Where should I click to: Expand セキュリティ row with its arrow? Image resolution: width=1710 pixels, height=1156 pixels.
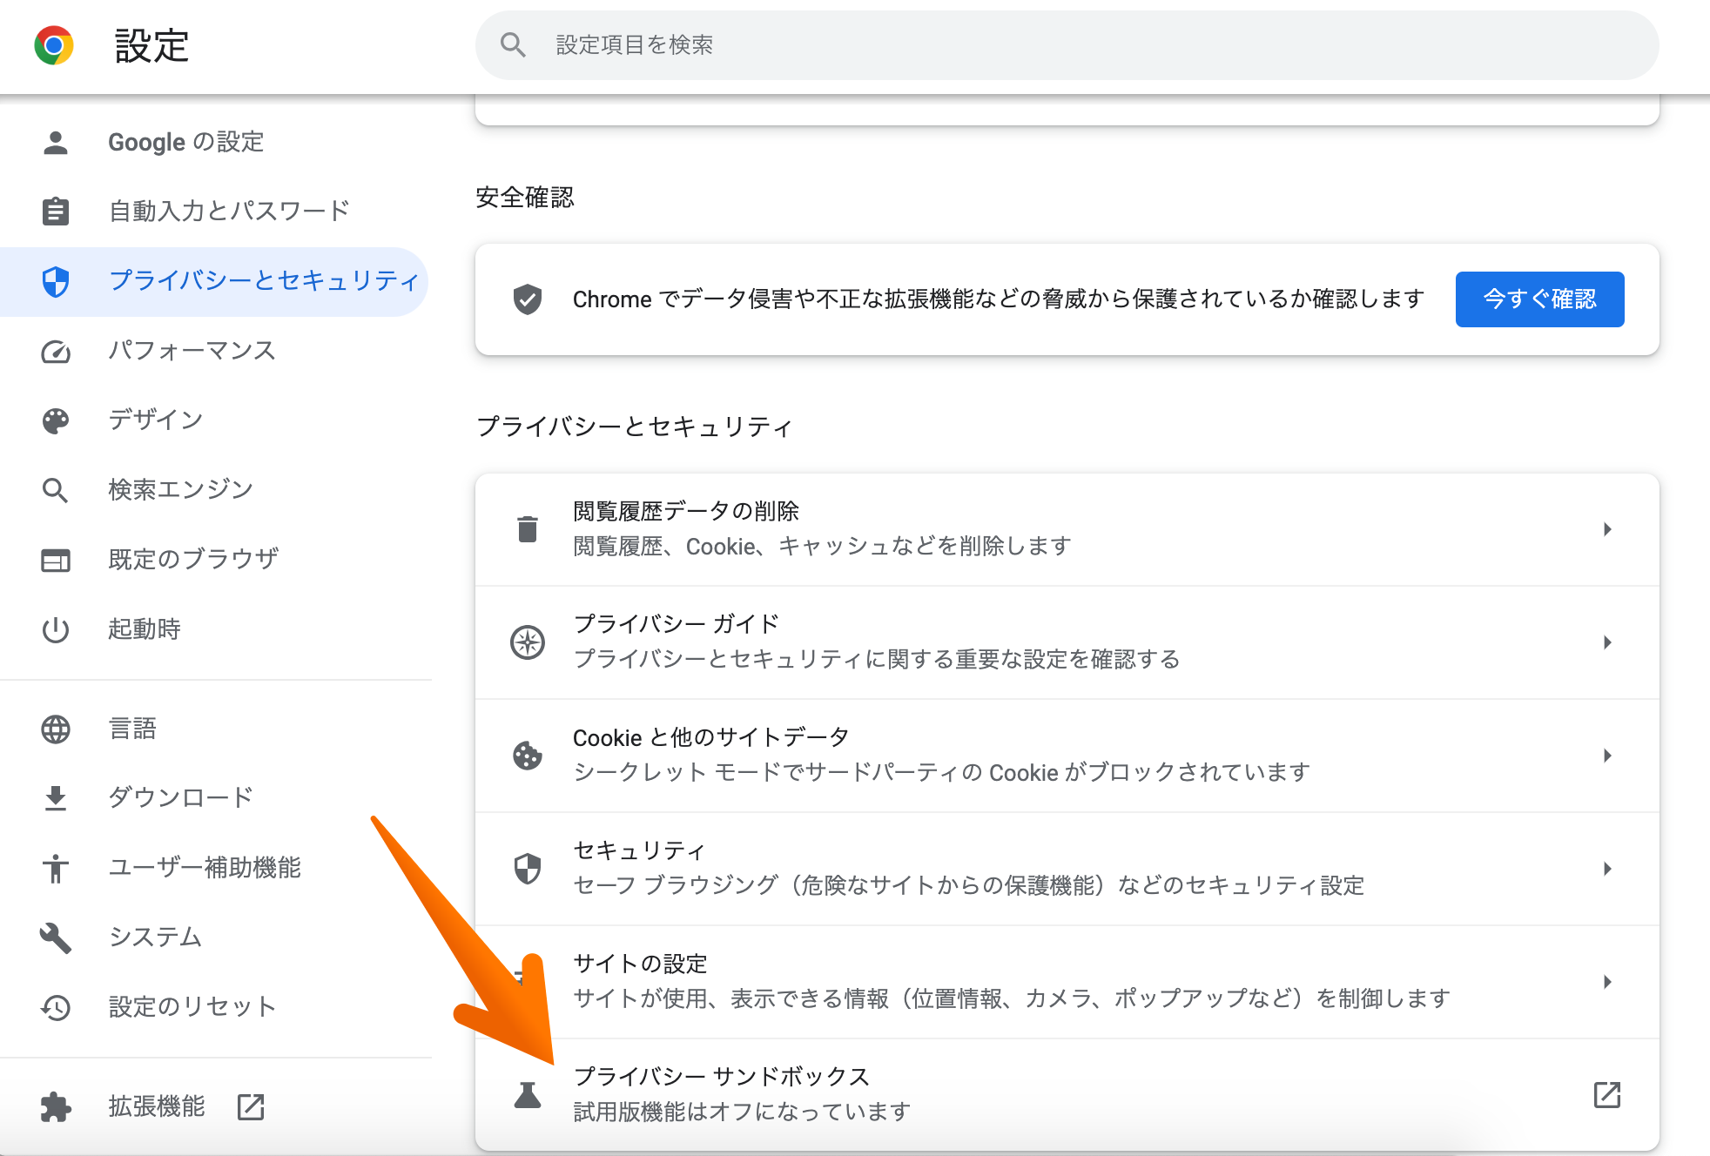click(1607, 869)
